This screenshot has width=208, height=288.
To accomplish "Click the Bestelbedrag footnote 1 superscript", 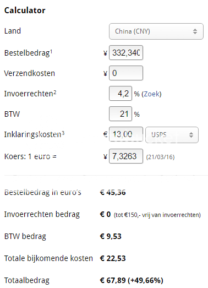I will 51,51.
